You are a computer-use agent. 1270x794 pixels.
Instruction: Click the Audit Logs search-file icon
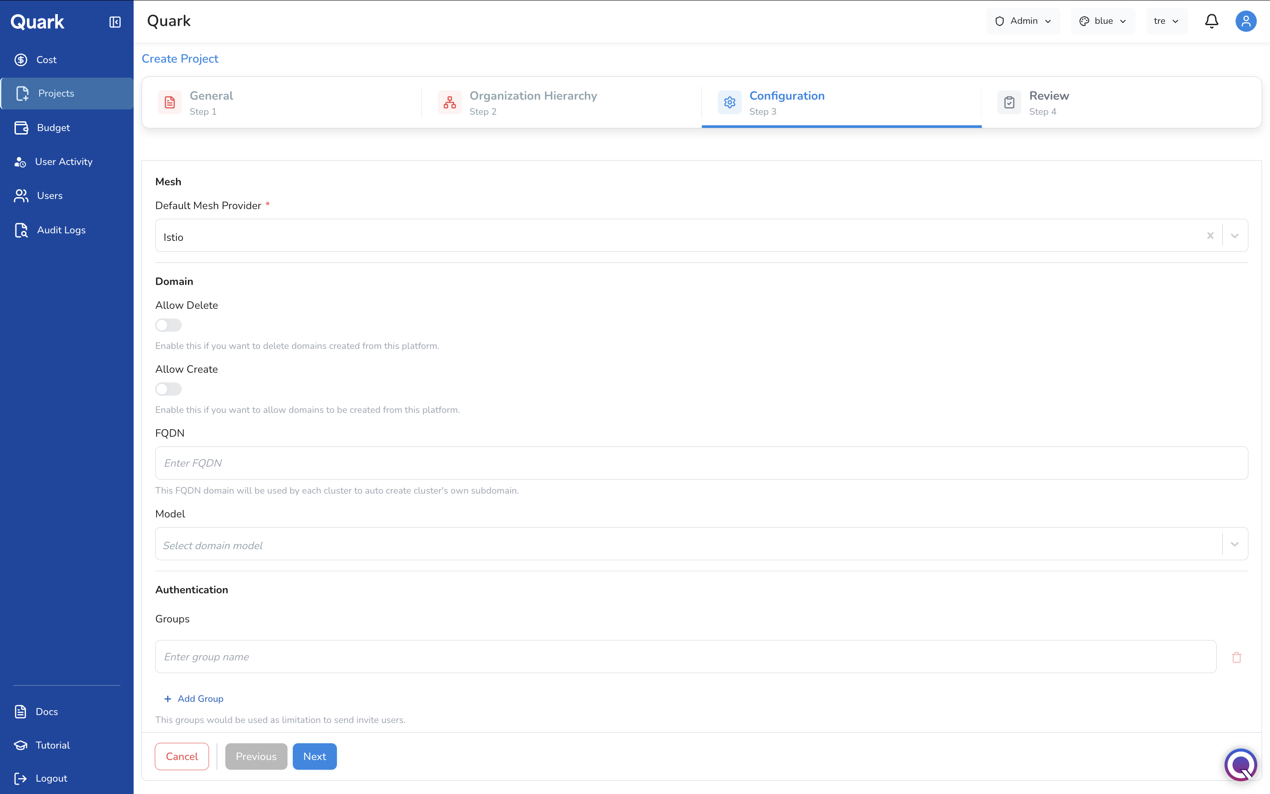coord(22,230)
